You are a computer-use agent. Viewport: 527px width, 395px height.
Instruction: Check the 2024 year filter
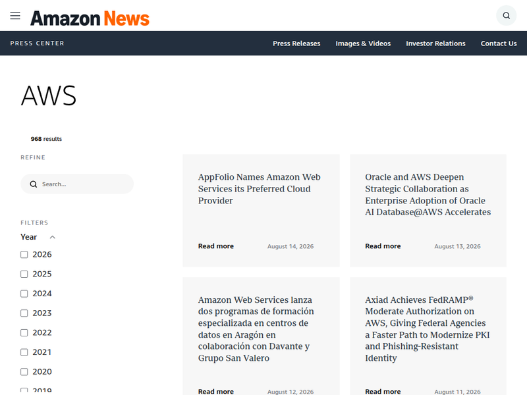click(24, 294)
